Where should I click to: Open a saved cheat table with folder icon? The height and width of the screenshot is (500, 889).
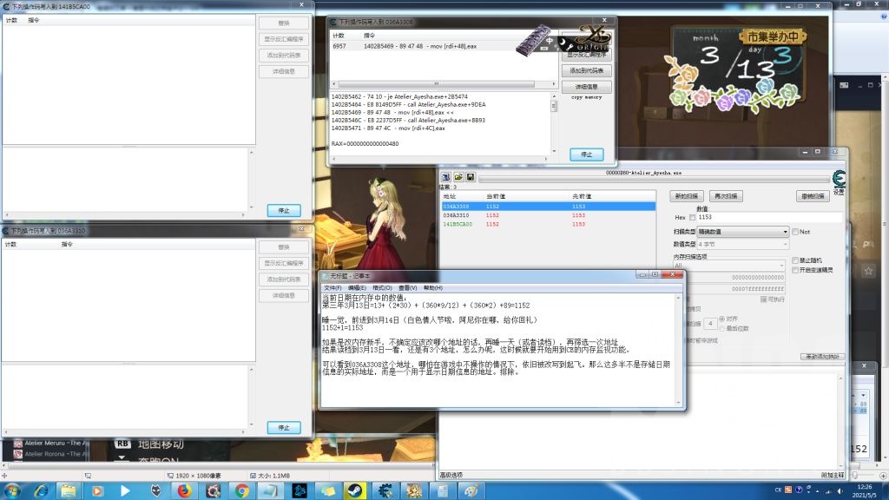458,176
